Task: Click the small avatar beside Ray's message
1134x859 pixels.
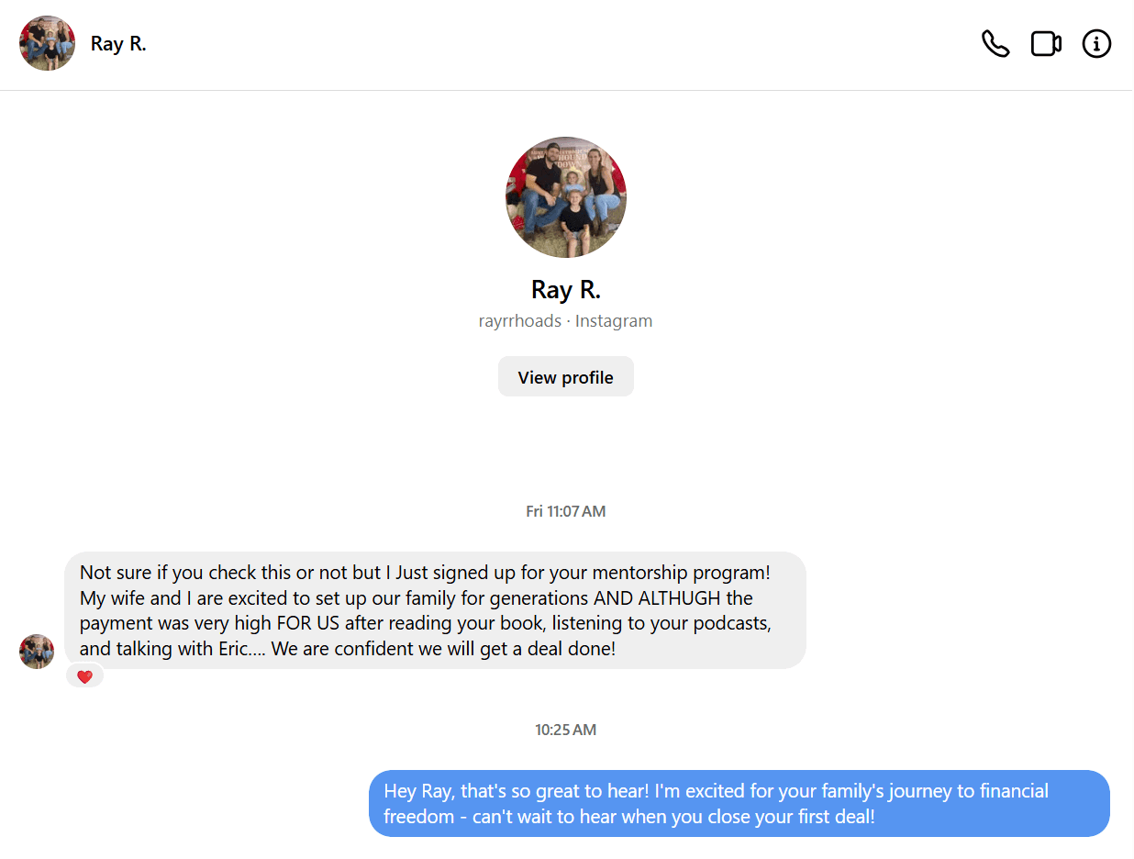Action: 37,652
